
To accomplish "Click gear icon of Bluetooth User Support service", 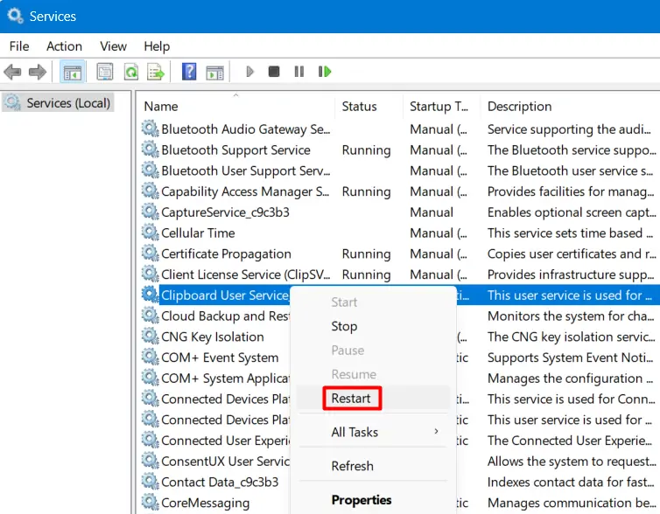I will pyautogui.click(x=150, y=170).
